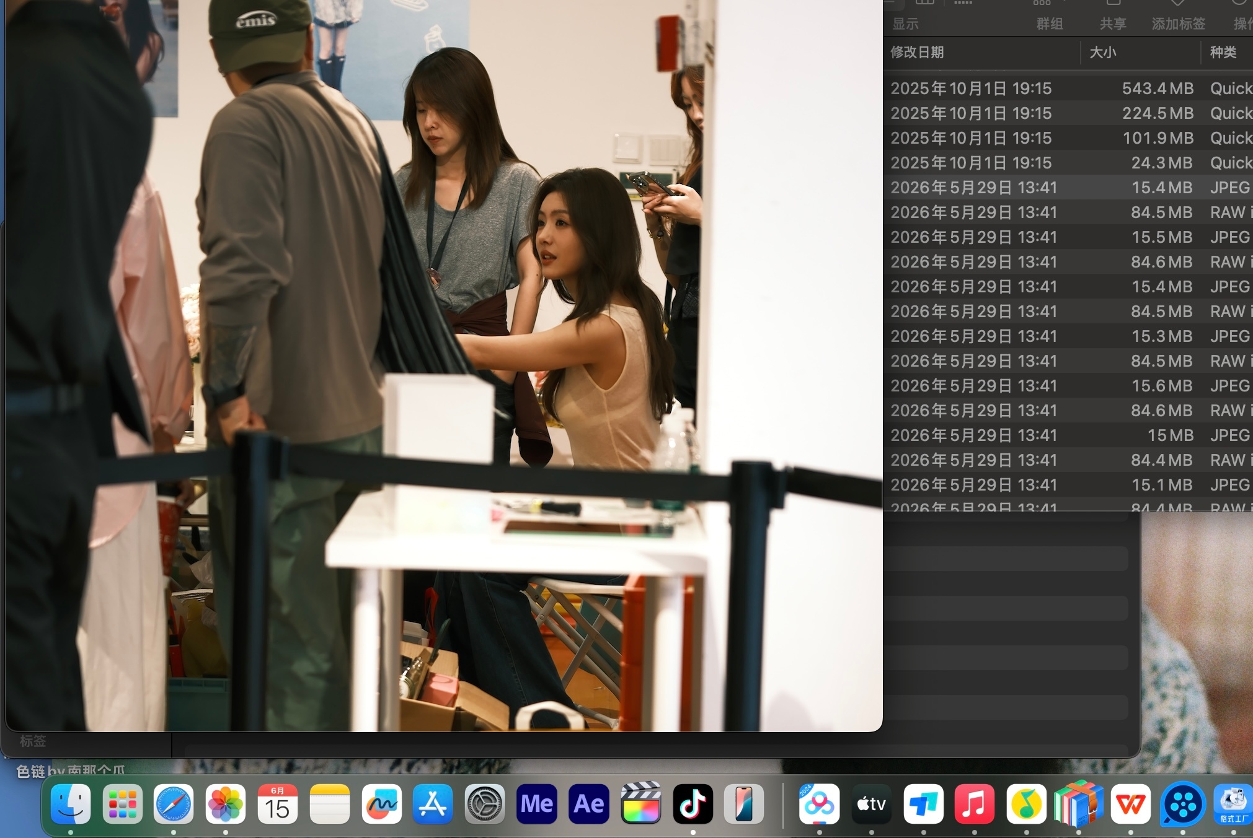This screenshot has width=1253, height=838.
Task: Launch Adobe After Effects from the Dock
Action: (588, 803)
